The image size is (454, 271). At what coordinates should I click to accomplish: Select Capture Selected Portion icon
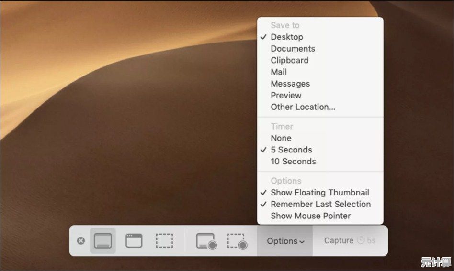tap(164, 241)
